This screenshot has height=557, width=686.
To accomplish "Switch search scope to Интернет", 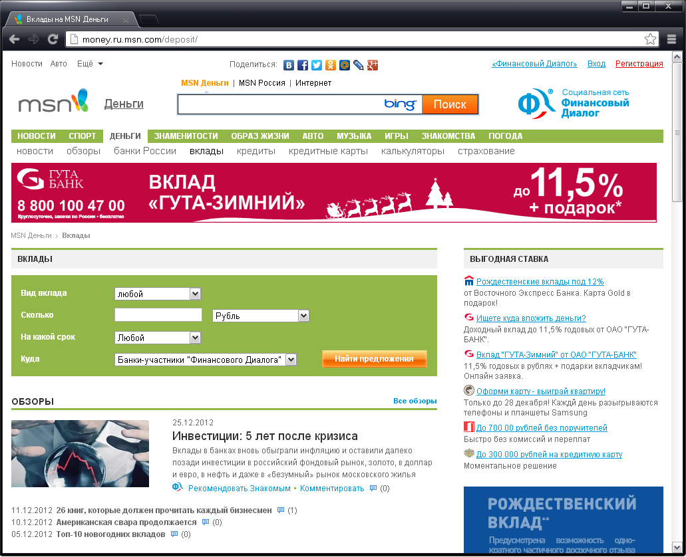I will tap(313, 83).
